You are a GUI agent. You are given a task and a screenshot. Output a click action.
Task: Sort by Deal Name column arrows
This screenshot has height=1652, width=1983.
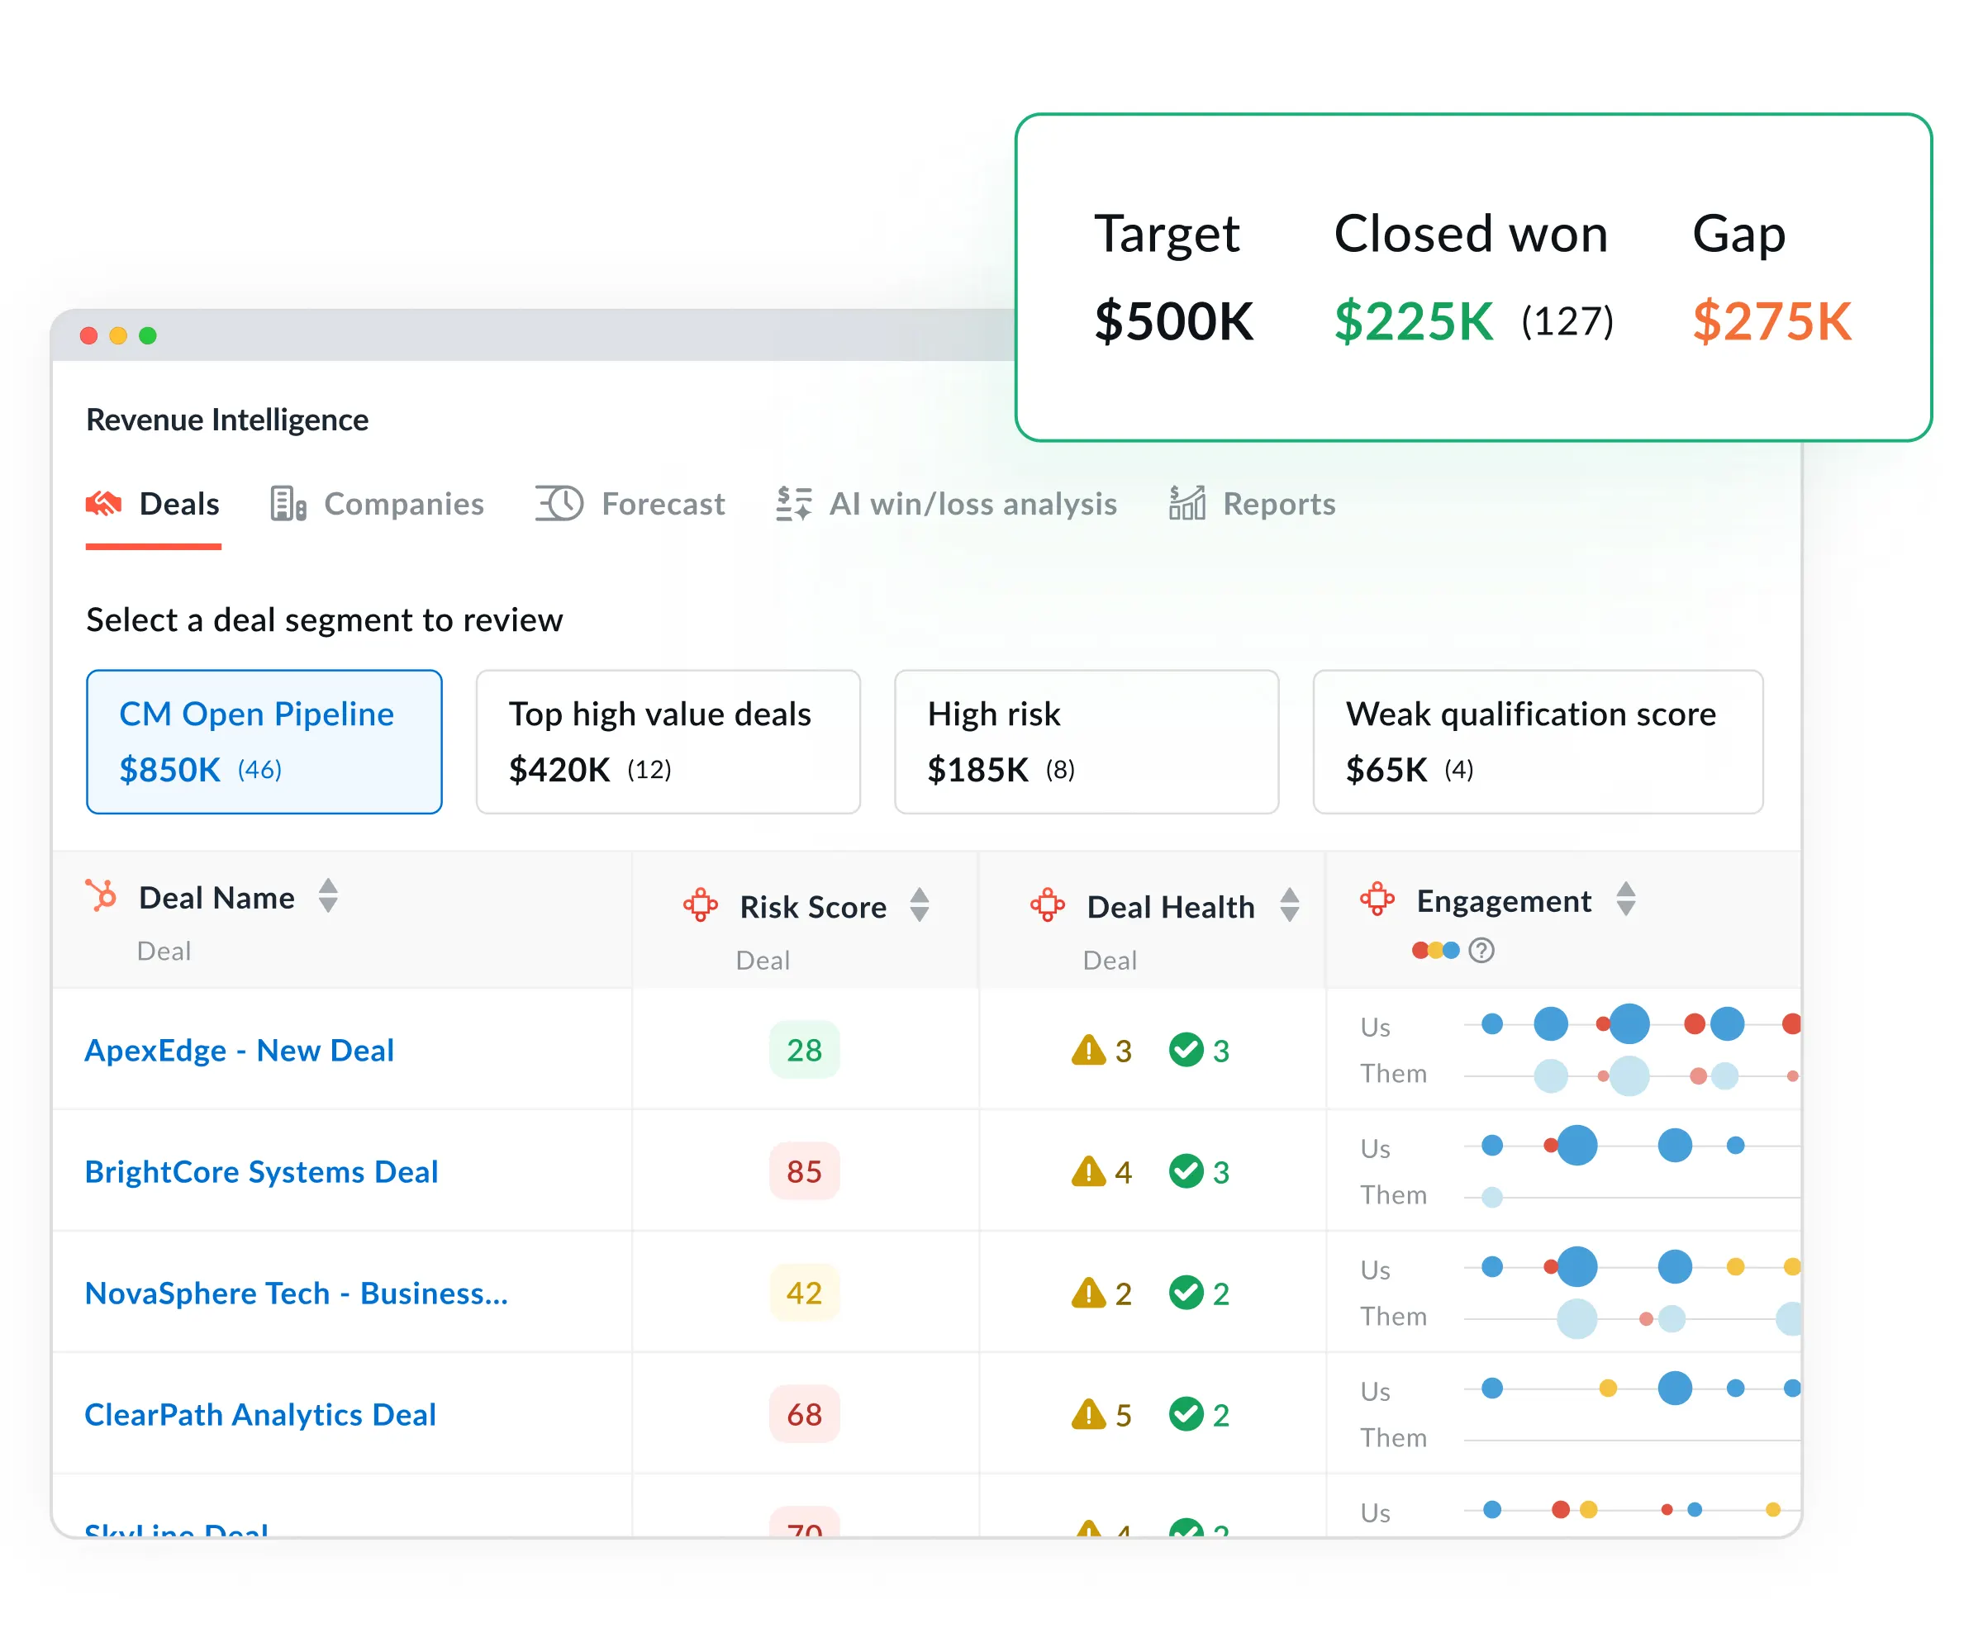coord(328,895)
